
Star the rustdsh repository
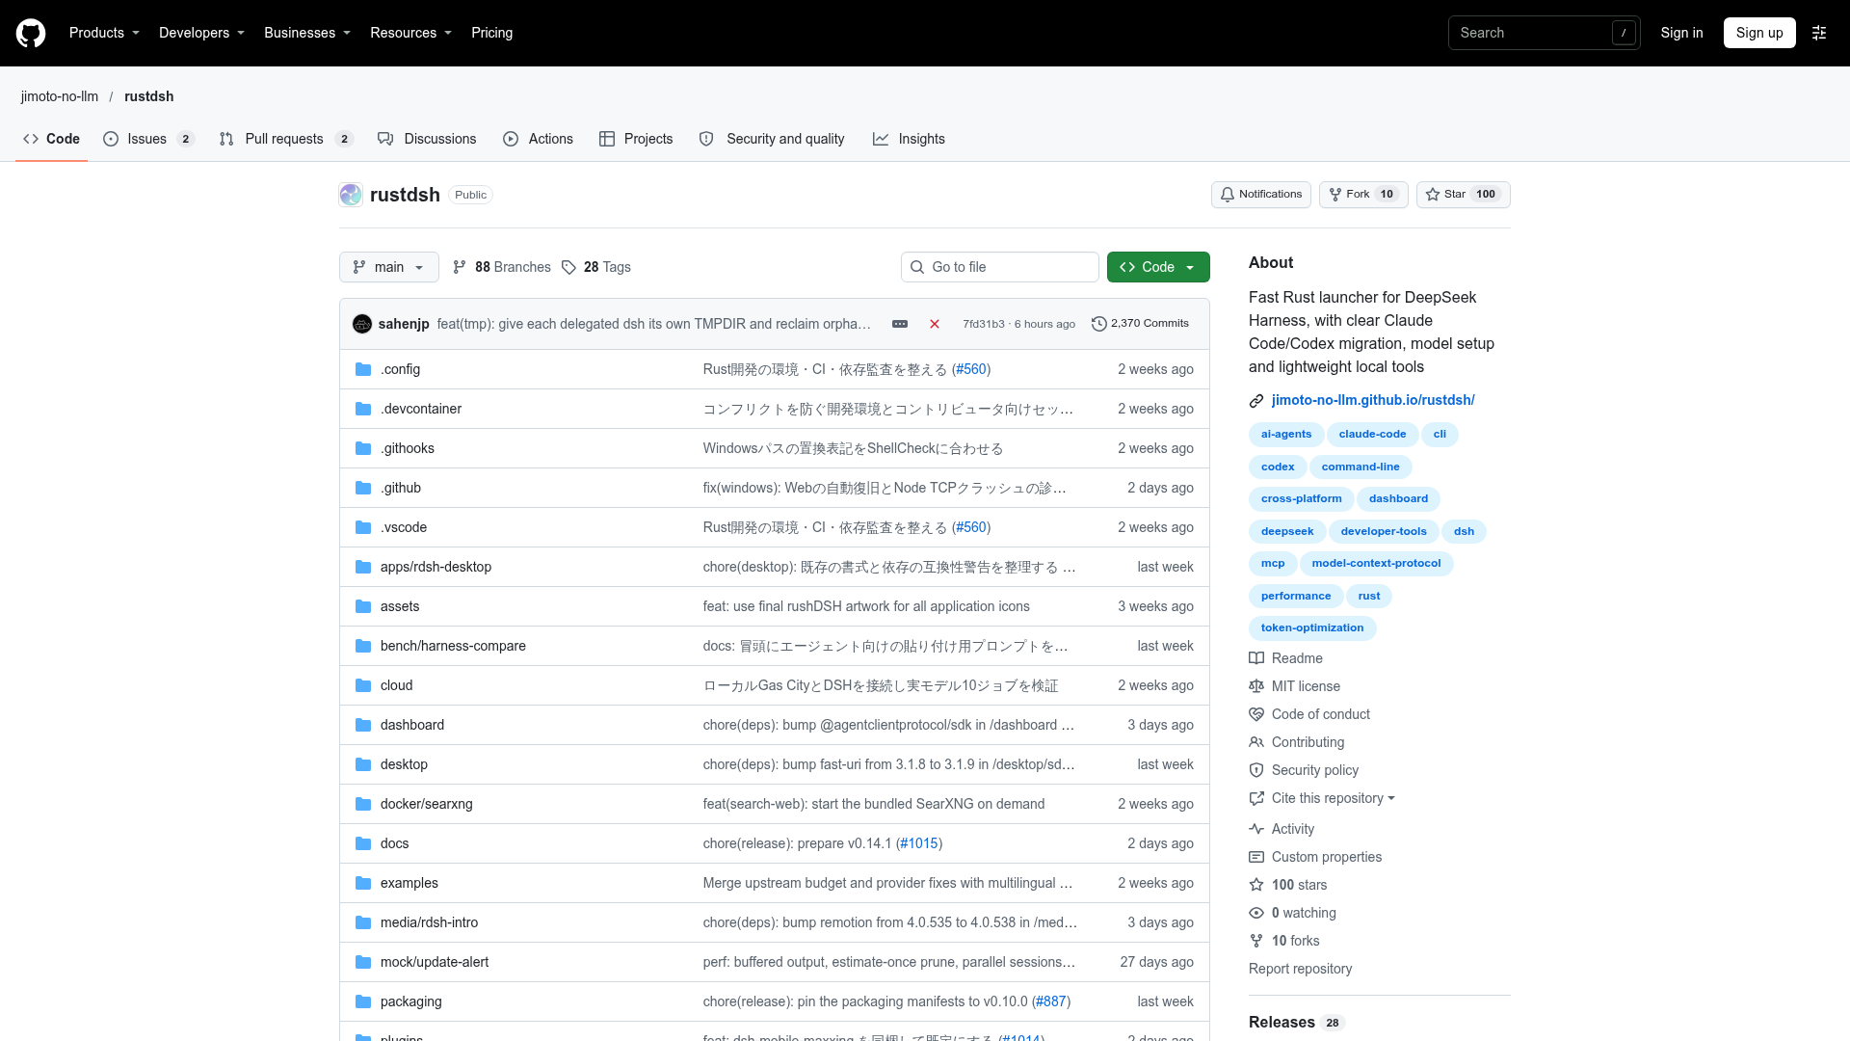pyautogui.click(x=1463, y=195)
